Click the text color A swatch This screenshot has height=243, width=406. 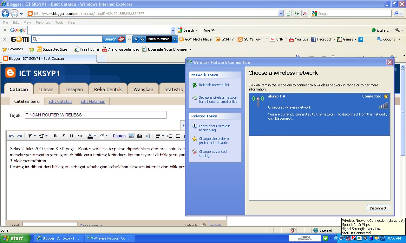(90, 136)
